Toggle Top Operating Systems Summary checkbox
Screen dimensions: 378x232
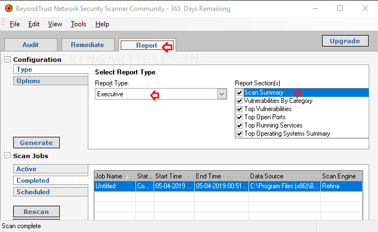point(239,134)
